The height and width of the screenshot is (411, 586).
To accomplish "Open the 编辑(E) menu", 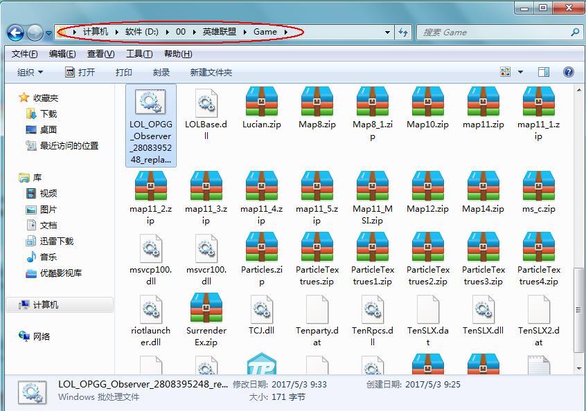I will 62,54.
